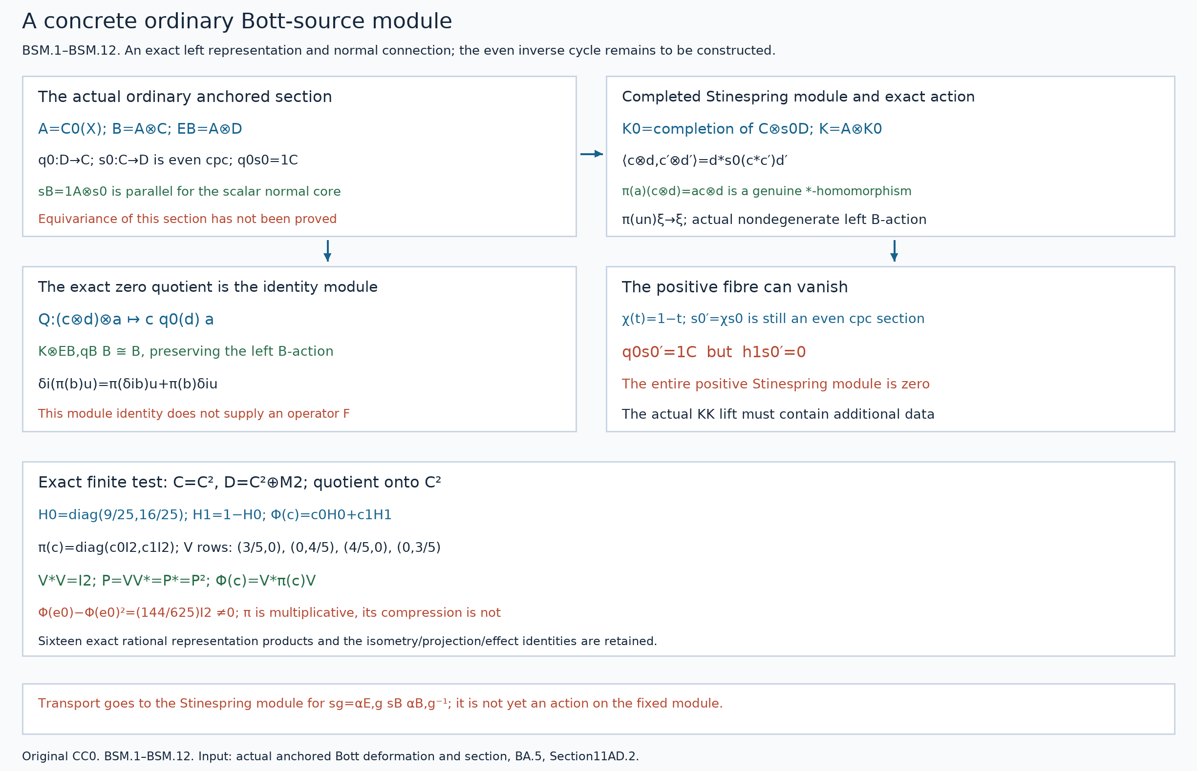Click red 'Transport goes to the Stinespring module' note

click(x=381, y=703)
